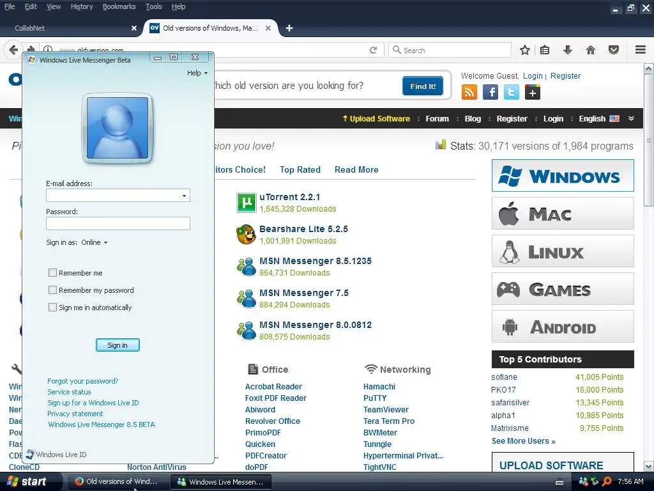
Task: Click the MSN Messenger 7.5 icon
Action: point(246,299)
